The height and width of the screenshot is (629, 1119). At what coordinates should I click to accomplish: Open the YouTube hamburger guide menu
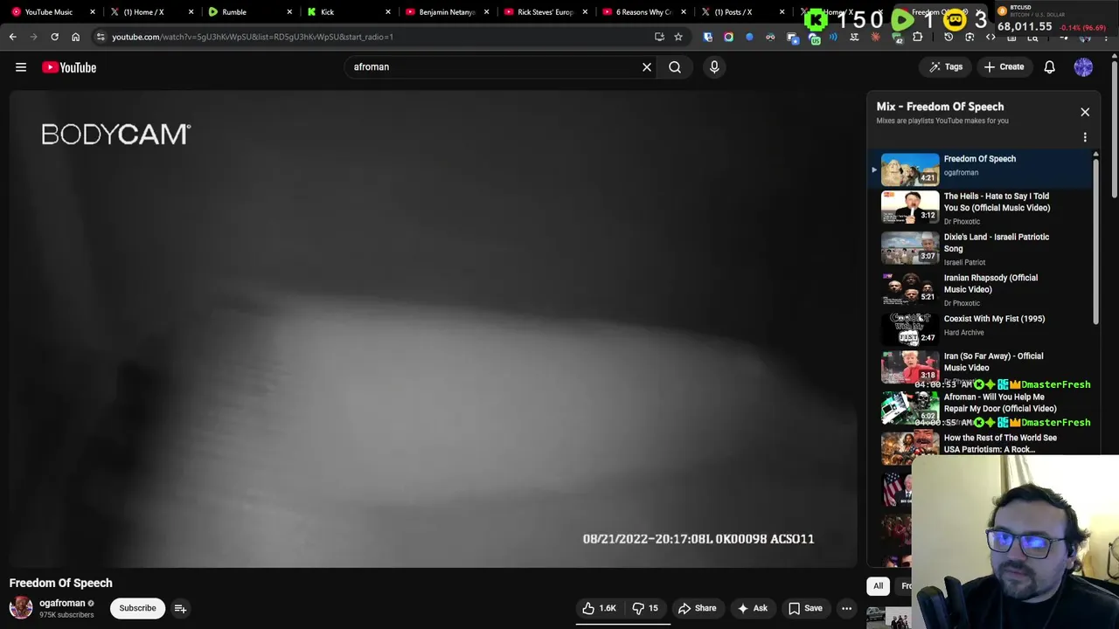[21, 67]
